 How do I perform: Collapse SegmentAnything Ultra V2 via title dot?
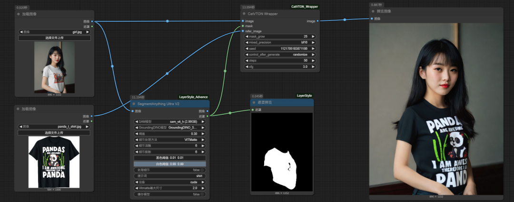pyautogui.click(x=134, y=104)
